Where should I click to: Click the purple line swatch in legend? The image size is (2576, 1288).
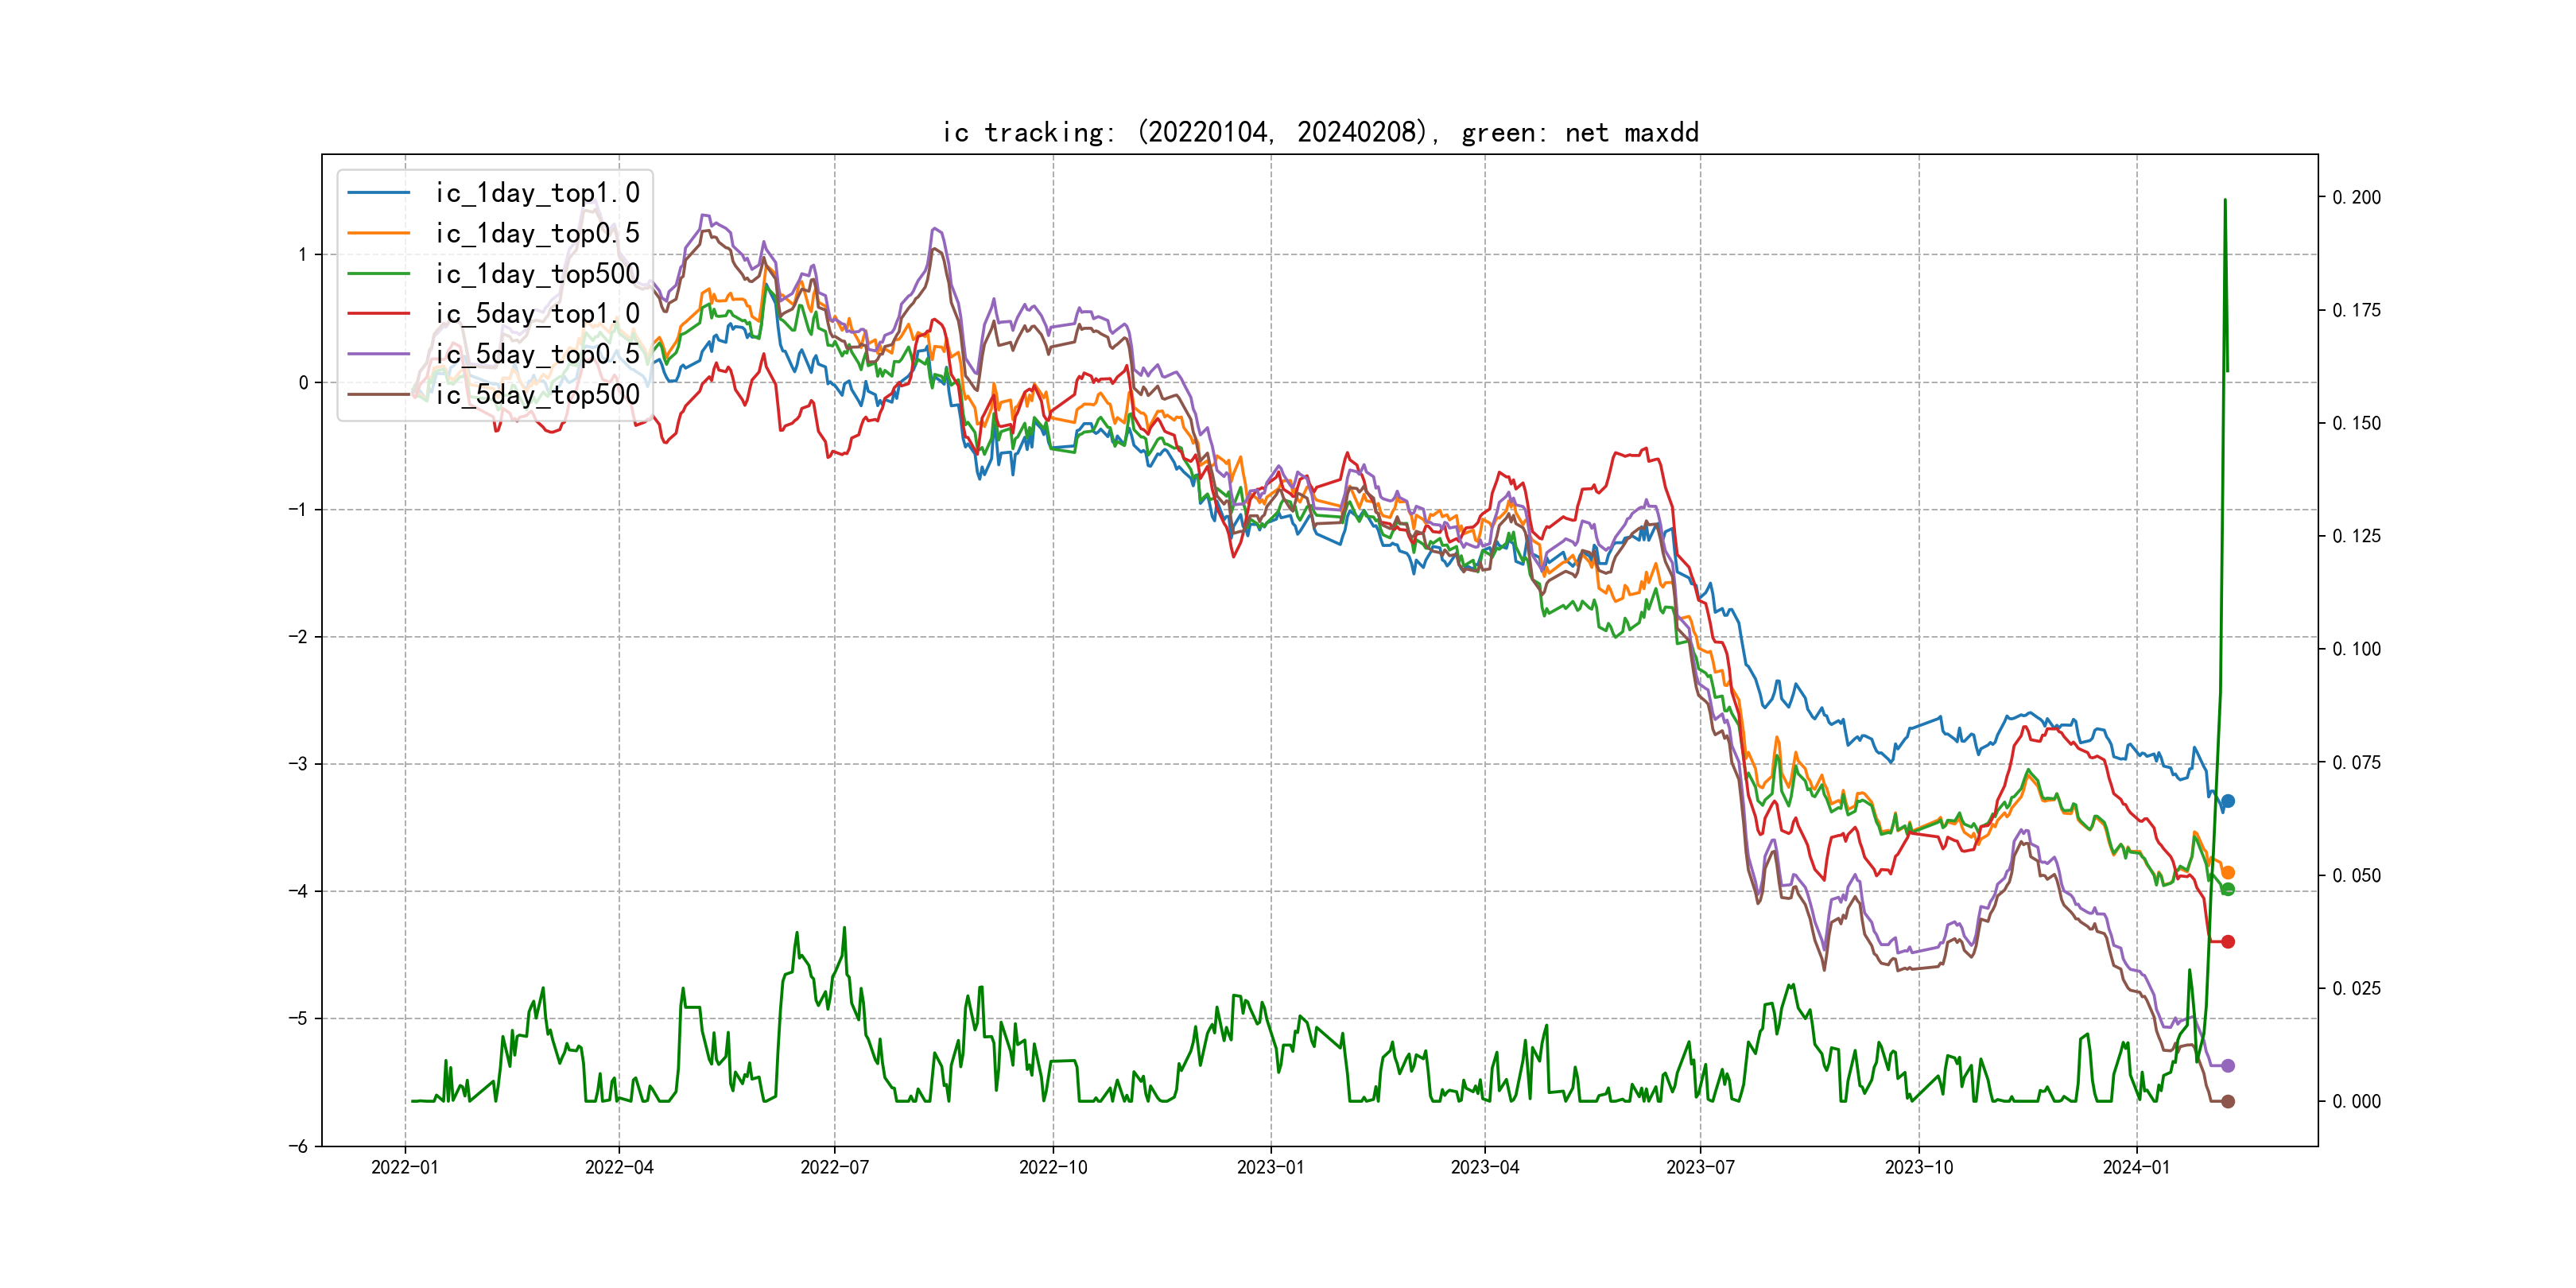(379, 354)
